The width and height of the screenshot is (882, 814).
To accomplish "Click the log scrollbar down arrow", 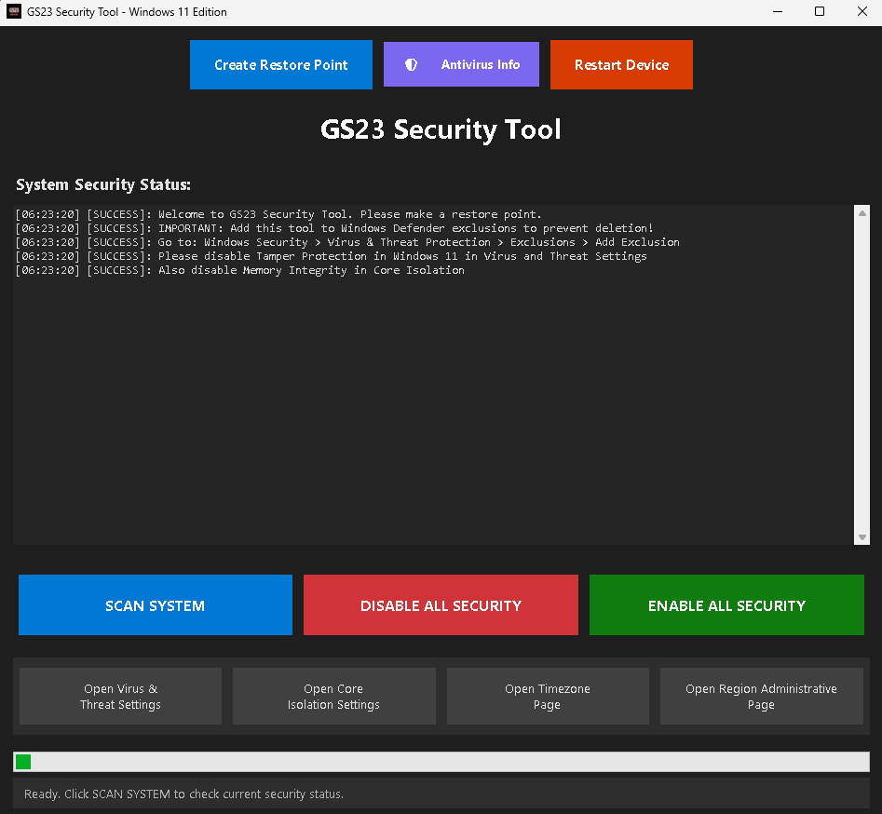I will point(862,537).
